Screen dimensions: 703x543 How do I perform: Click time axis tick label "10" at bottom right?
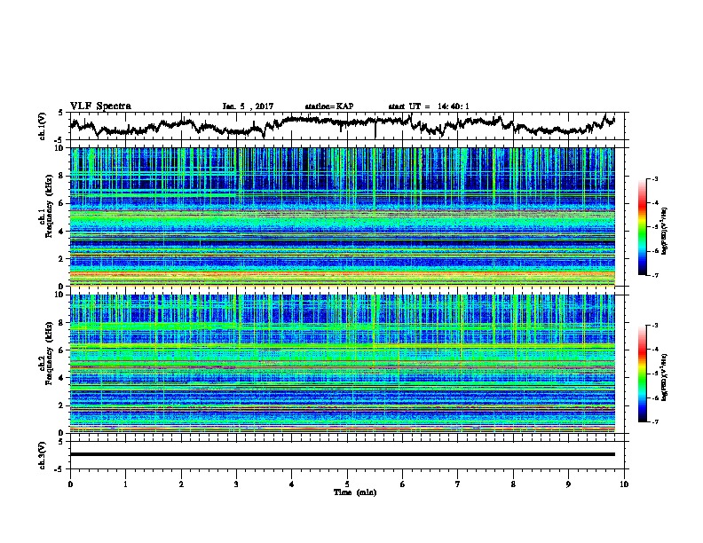[x=624, y=484]
